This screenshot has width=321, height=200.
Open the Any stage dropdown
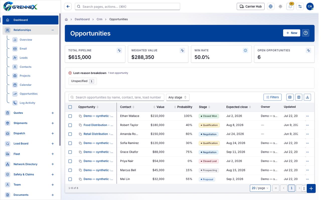coord(178,97)
